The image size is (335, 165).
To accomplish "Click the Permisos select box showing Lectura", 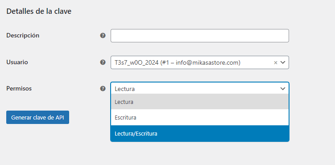I will tap(200, 88).
